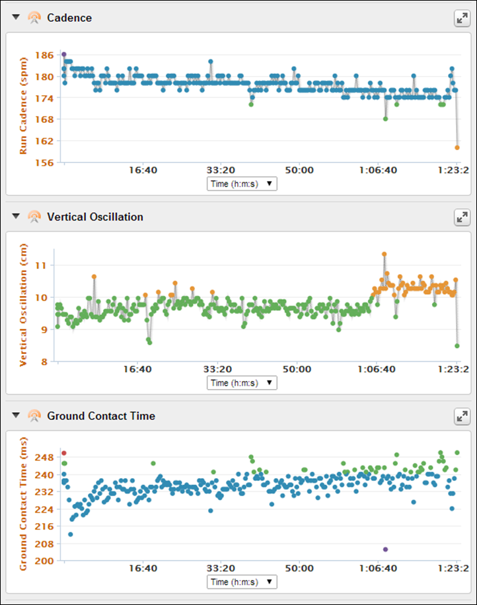The width and height of the screenshot is (477, 605).
Task: Click the red first point in Ground Contact chart
Action: tap(64, 453)
